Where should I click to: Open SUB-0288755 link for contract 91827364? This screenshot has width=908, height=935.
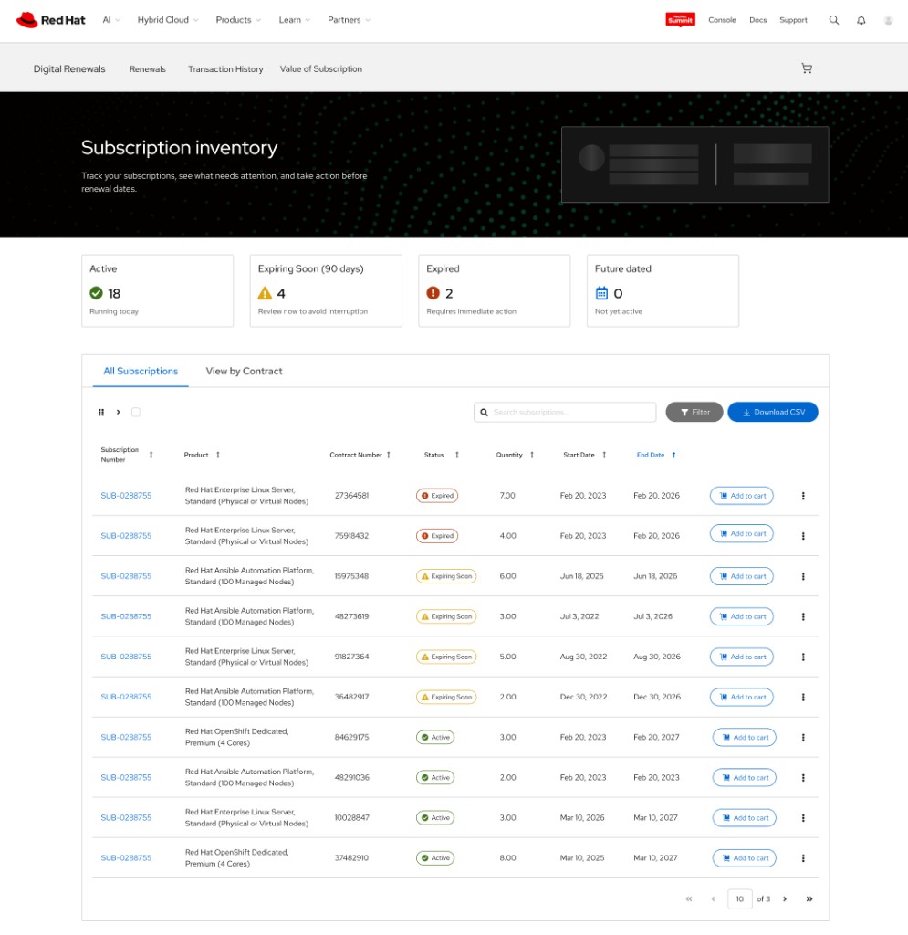[126, 657]
